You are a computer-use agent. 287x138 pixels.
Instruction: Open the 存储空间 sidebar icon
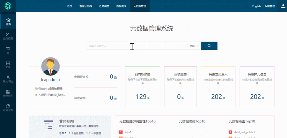[x=8, y=108]
